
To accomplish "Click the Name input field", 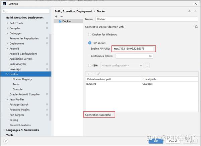I will click(146, 19).
